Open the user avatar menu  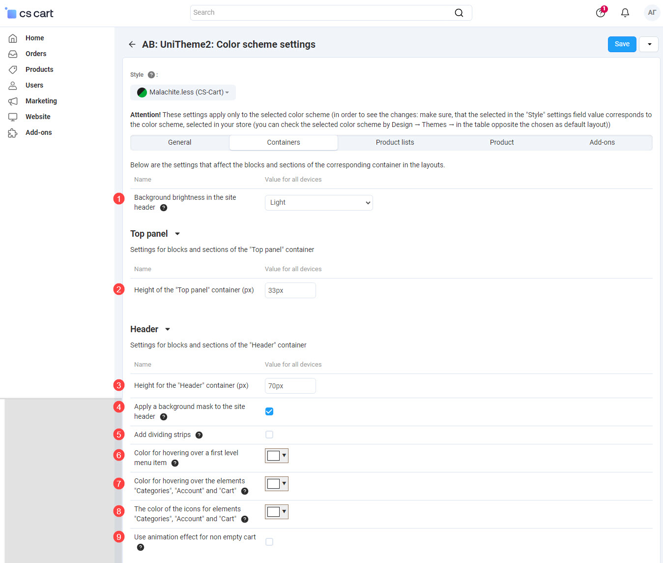pos(652,13)
